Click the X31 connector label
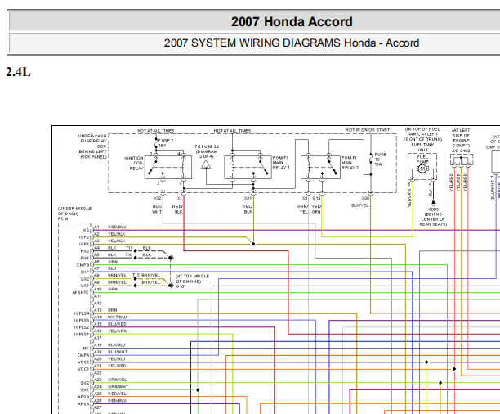The width and height of the screenshot is (500, 414). coord(248,198)
